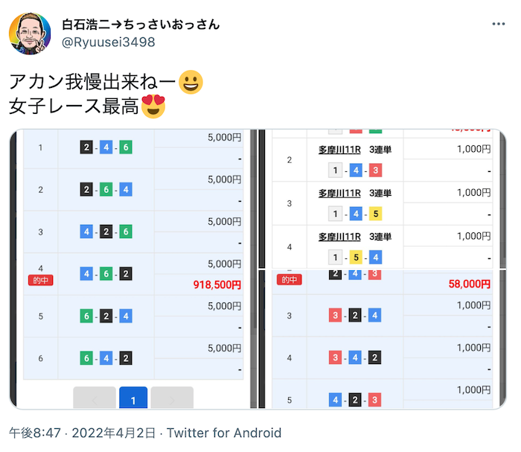521x452 pixels.
Task: Click the 58,000円 payout amount
Action: tap(469, 284)
